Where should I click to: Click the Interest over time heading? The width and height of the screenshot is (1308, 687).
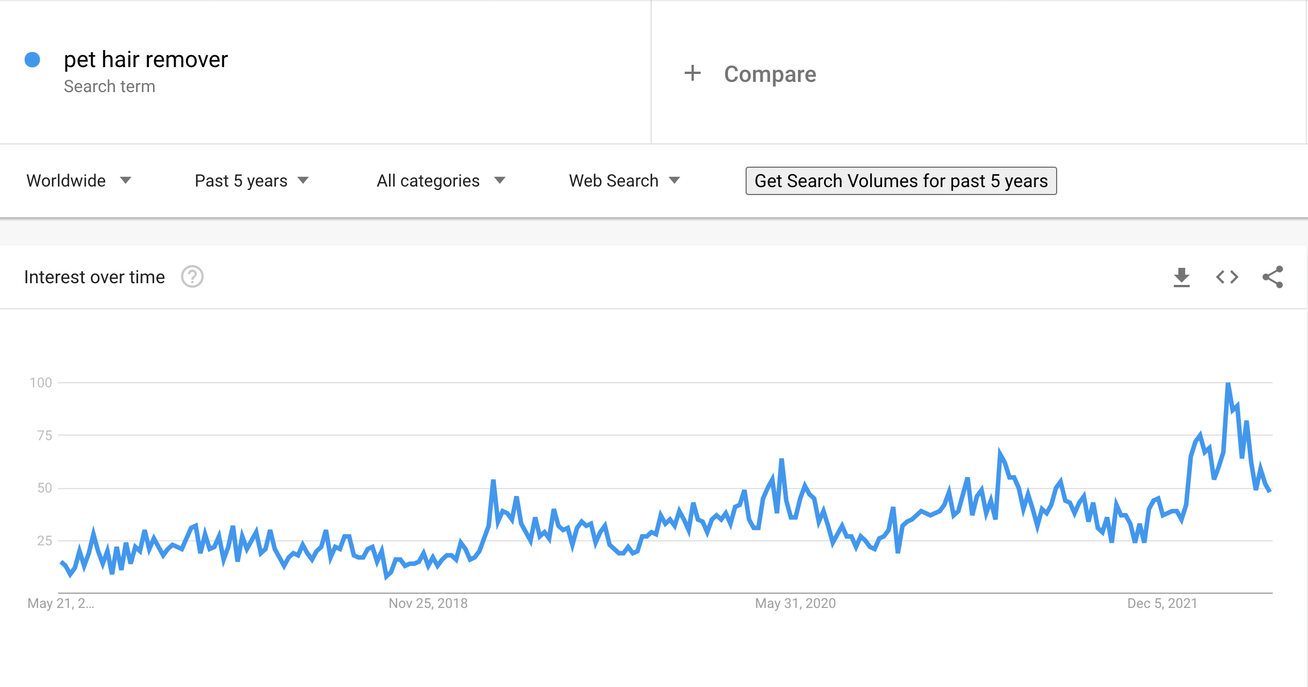94,277
